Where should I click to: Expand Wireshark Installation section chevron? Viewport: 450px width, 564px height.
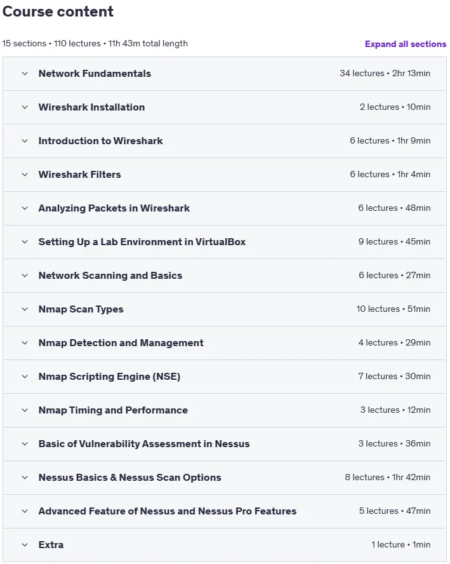[x=25, y=107]
